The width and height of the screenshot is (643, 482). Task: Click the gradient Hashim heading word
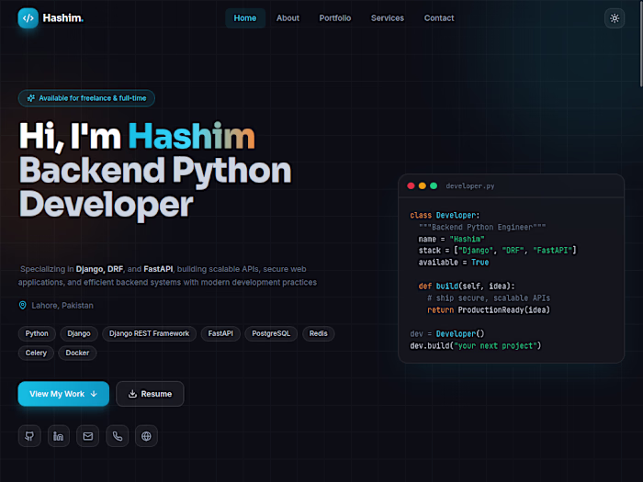191,136
